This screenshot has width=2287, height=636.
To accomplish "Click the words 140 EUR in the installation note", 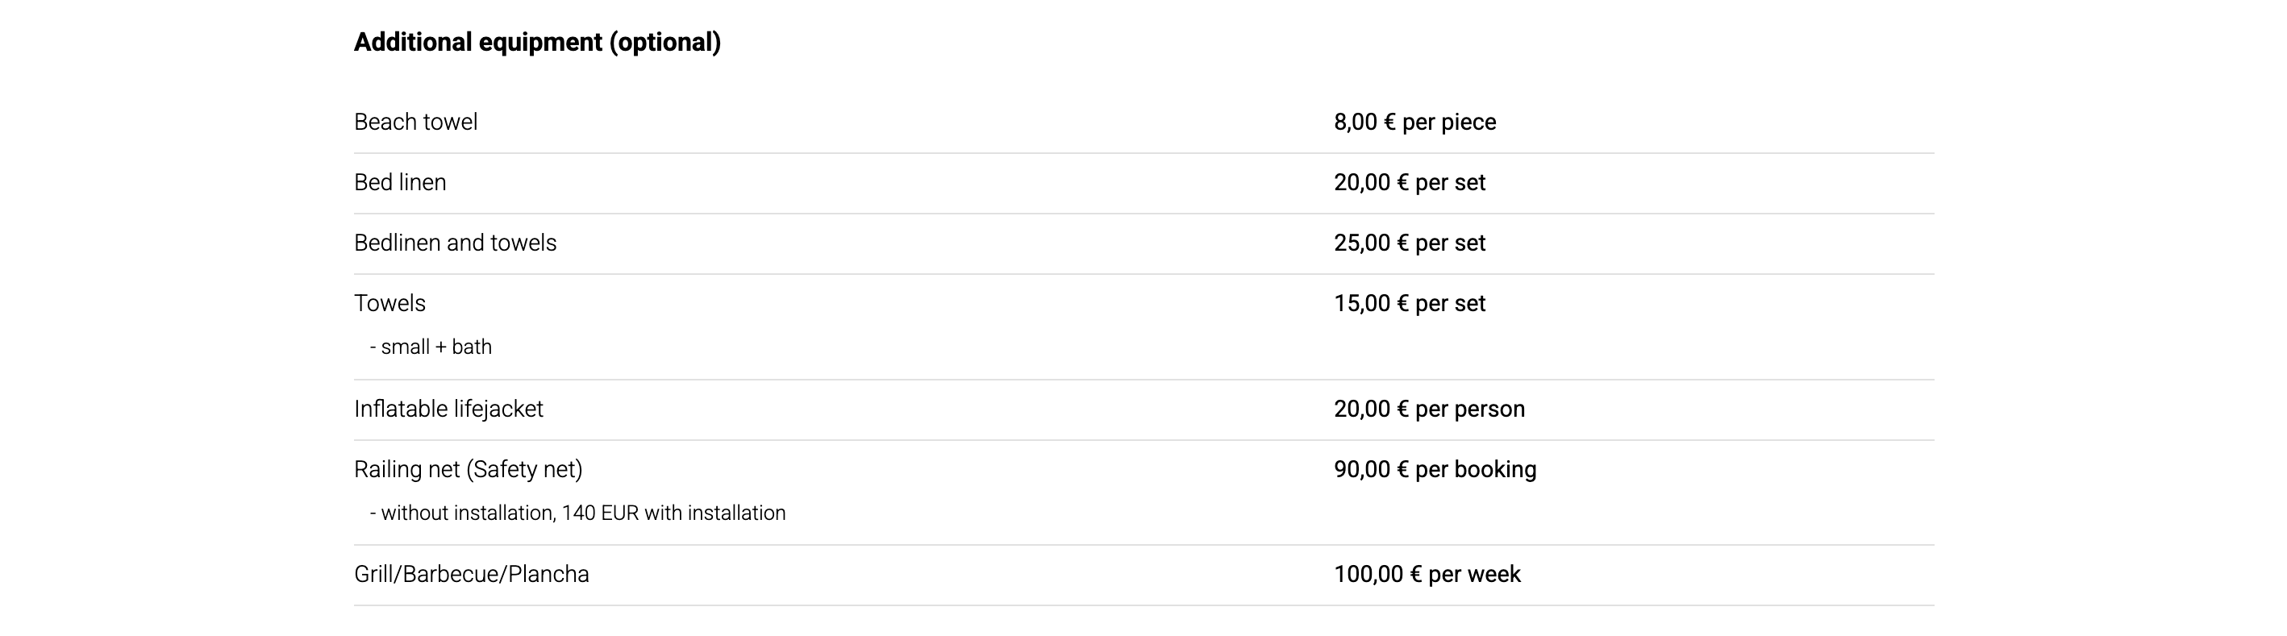I will tap(600, 513).
